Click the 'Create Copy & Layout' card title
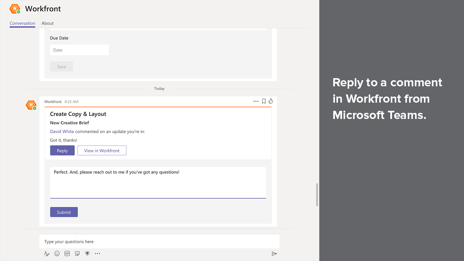The image size is (464, 261). tap(78, 114)
